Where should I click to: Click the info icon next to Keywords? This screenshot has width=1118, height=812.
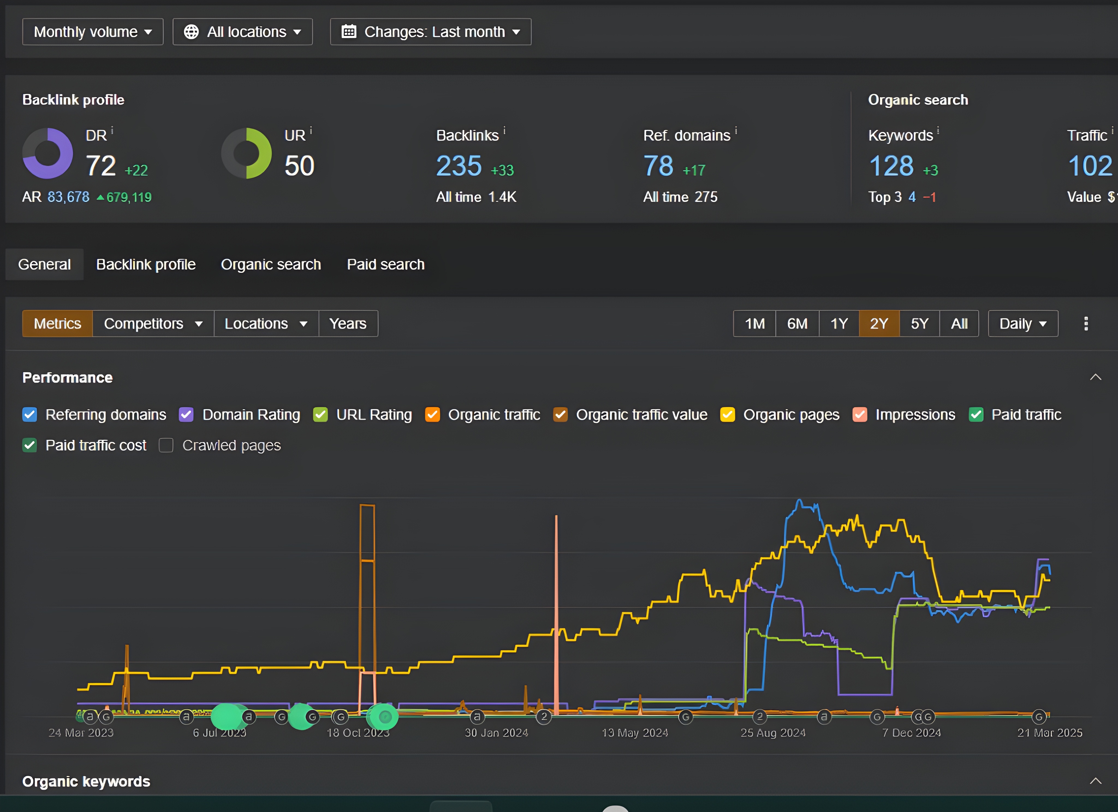coord(938,131)
